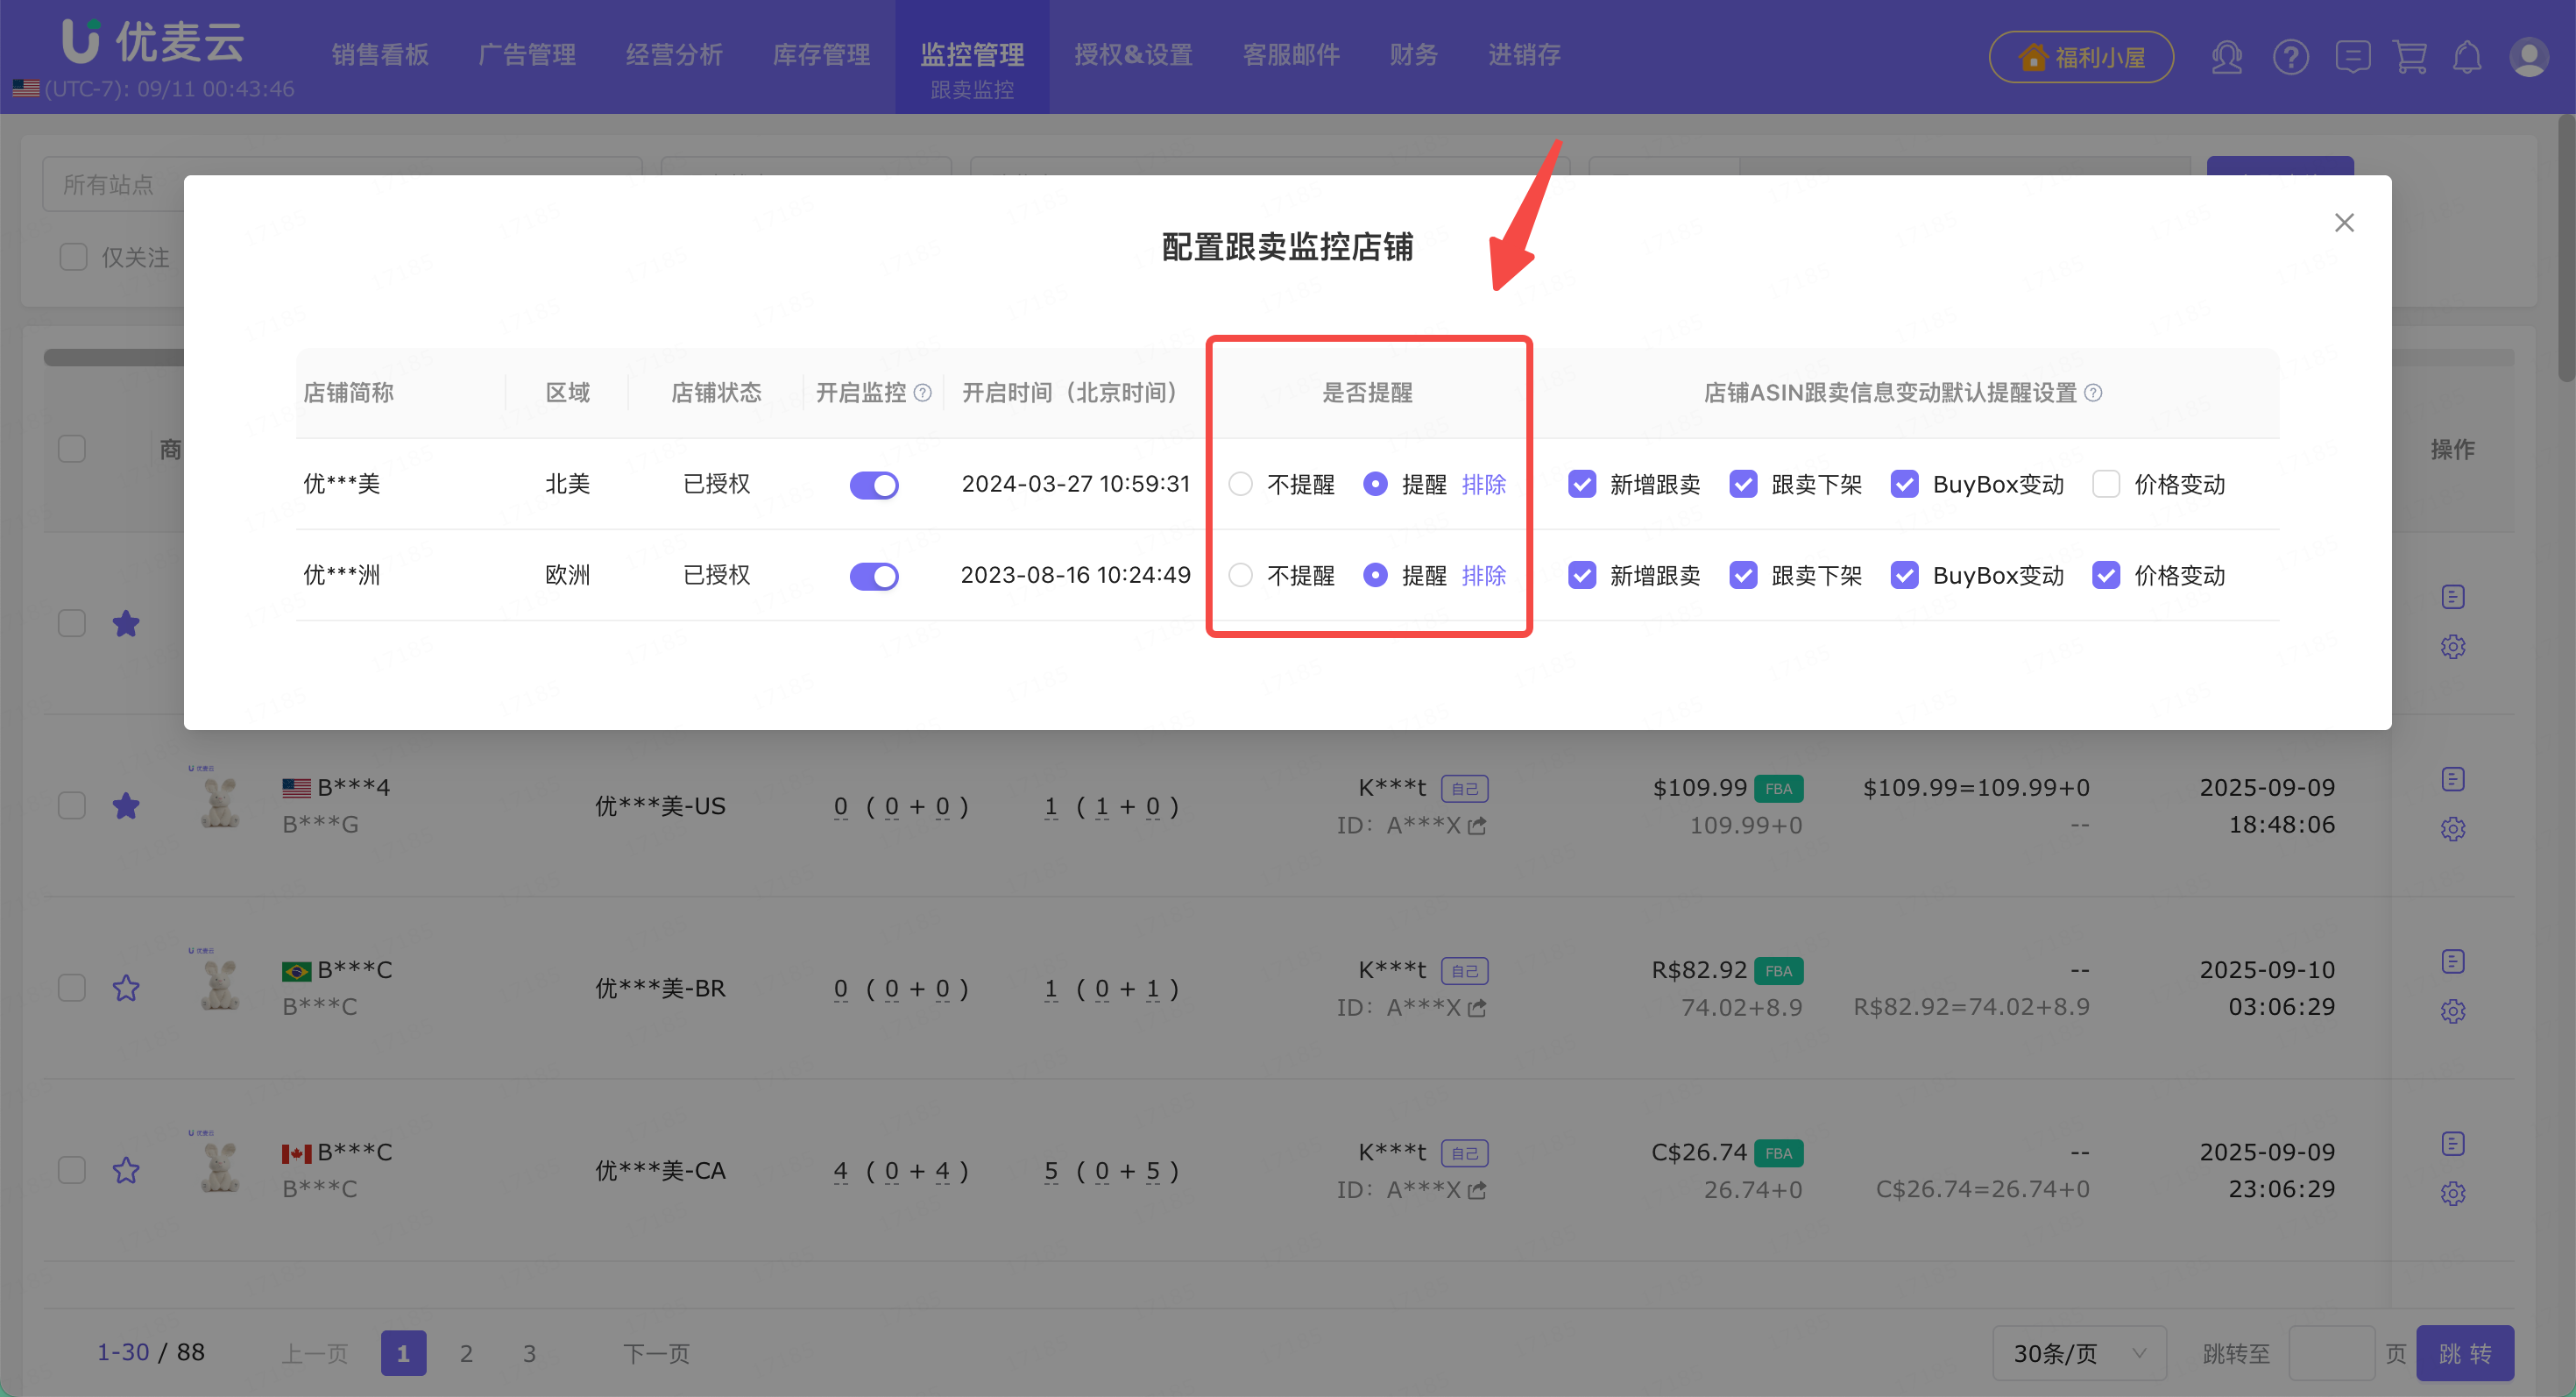Click 下一页 pagination link
The width and height of the screenshot is (2576, 1397).
(x=656, y=1353)
